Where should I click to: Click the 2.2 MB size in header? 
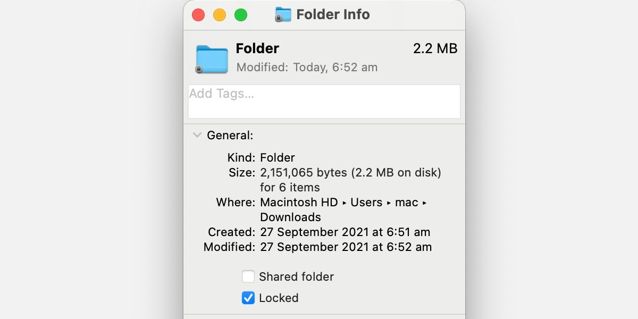click(435, 48)
